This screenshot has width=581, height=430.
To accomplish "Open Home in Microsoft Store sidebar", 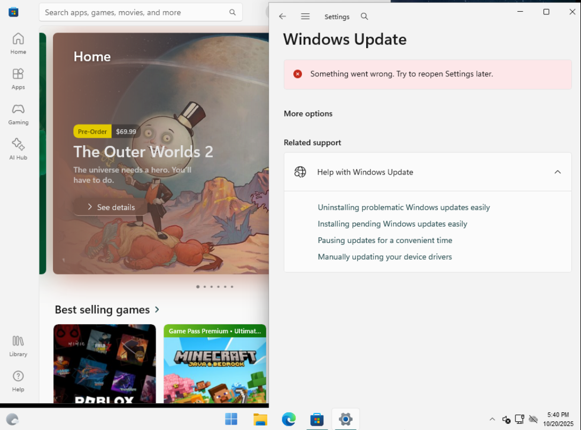I will point(18,44).
